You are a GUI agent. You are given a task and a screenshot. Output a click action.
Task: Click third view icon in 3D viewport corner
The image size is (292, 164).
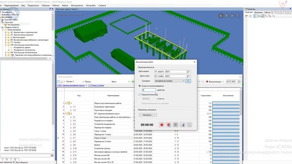[232, 16]
